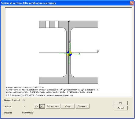Click the Distanza value 0.95000213
The width and height of the screenshot is (135, 119).
[x=27, y=113]
